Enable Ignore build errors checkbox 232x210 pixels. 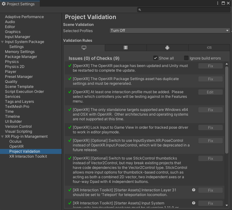tap(186, 58)
